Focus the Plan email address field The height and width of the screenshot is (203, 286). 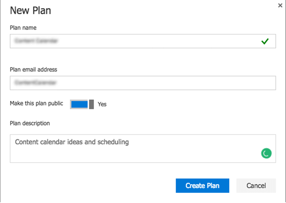click(143, 83)
